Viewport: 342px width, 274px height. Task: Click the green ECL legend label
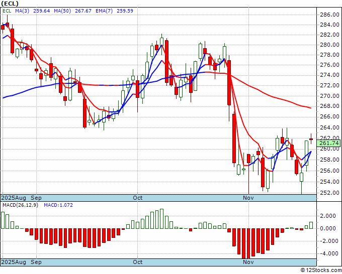[7, 11]
